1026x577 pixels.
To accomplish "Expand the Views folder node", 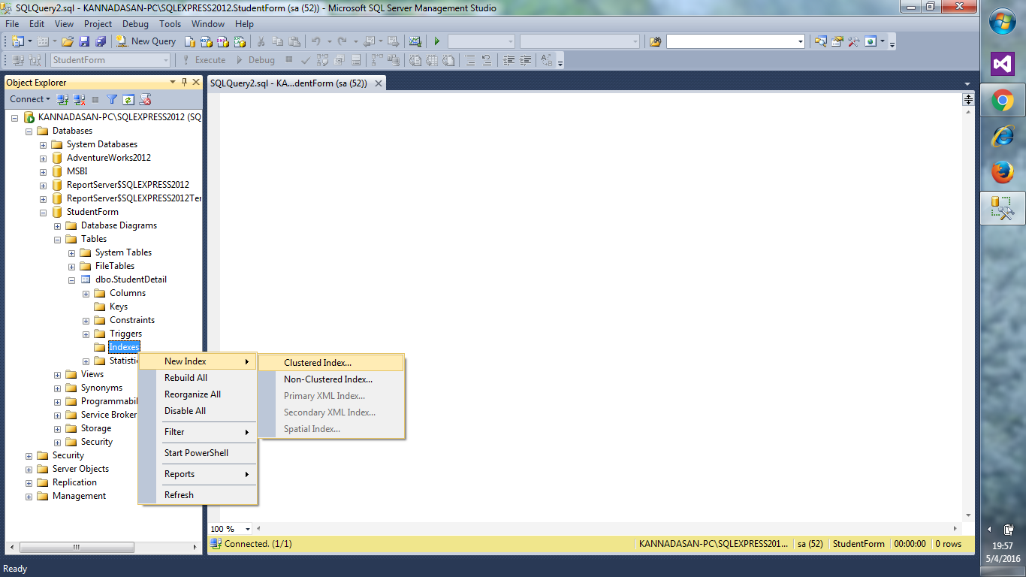I will click(58, 375).
